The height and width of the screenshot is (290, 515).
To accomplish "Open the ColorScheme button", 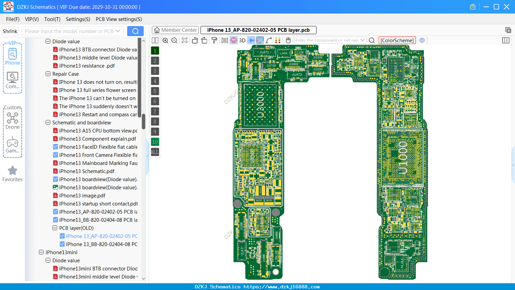I will (397, 40).
